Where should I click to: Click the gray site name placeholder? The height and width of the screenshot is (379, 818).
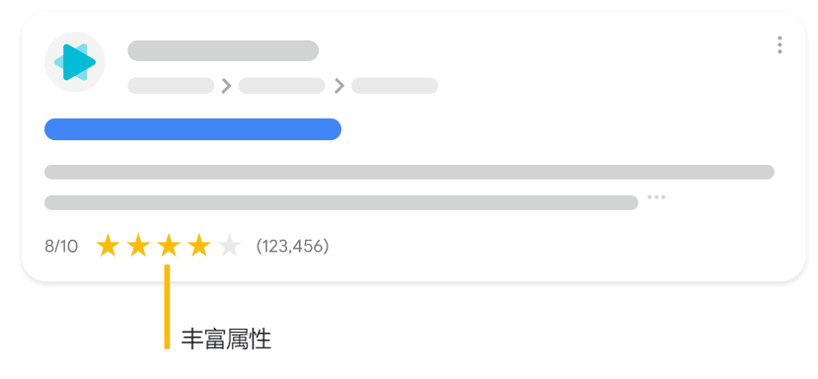223,50
